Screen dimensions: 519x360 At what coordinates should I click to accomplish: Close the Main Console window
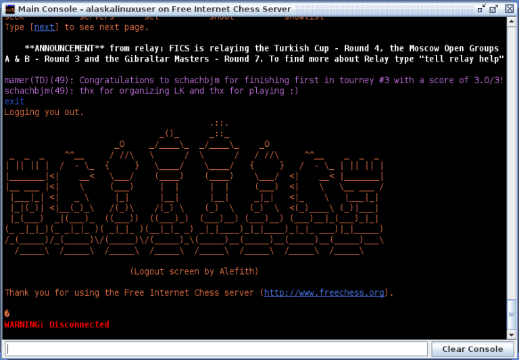click(510, 9)
